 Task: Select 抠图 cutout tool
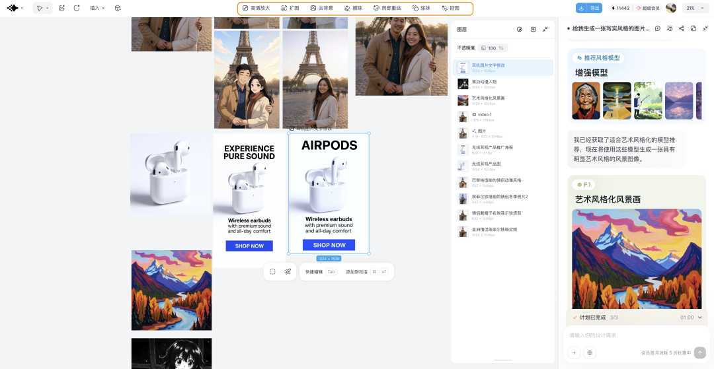tap(450, 8)
